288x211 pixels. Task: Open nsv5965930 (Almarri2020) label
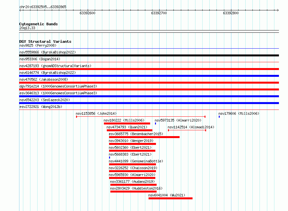point(132,175)
